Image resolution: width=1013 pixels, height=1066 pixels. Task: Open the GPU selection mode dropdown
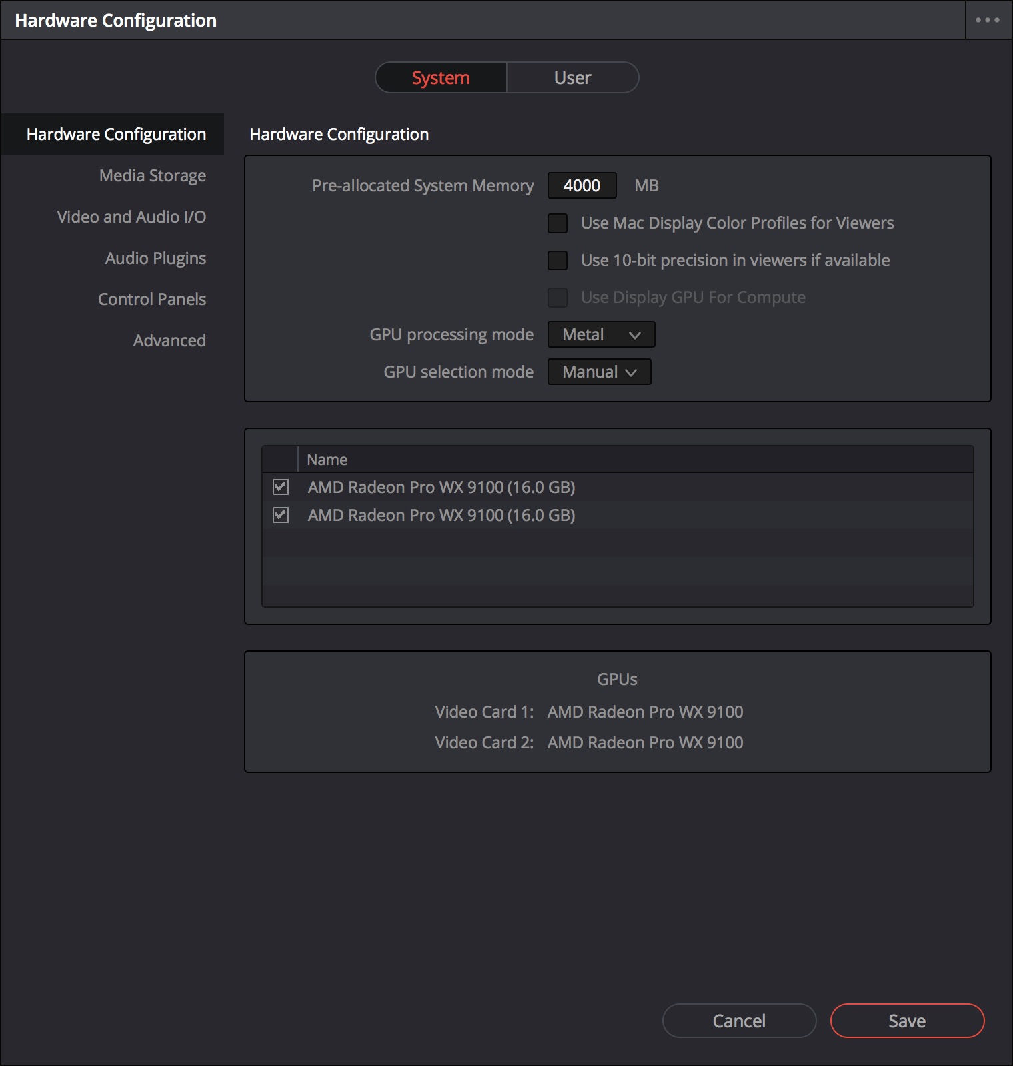pos(599,372)
